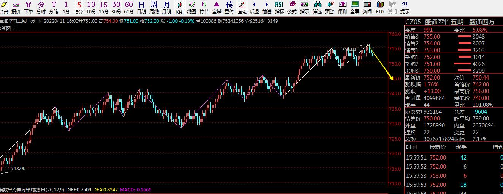
Task: Open the 公式 formula manager
Action: [292, 7]
